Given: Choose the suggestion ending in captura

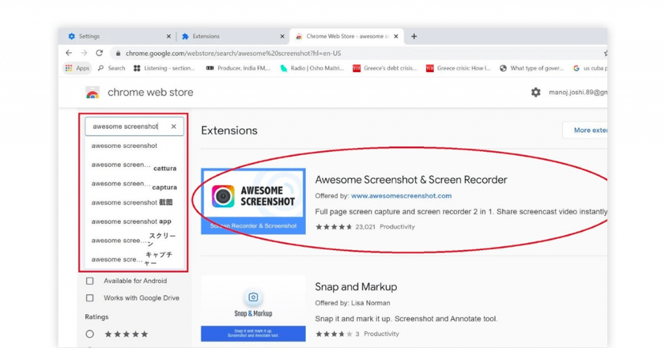Looking at the screenshot, I should pyautogui.click(x=134, y=184).
